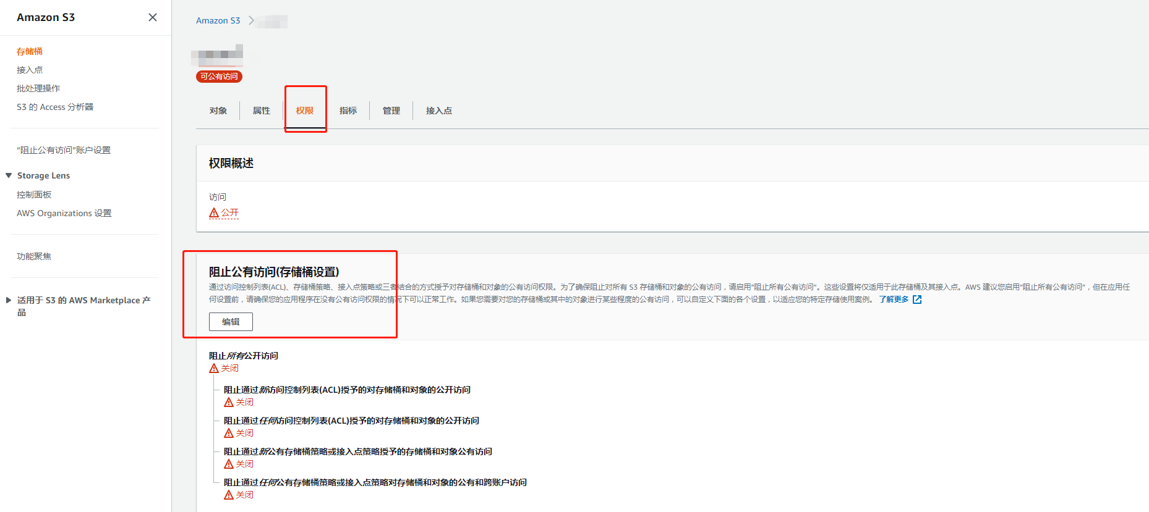This screenshot has width=1149, height=512.
Task: Click the 公开 access status text
Action: click(230, 212)
